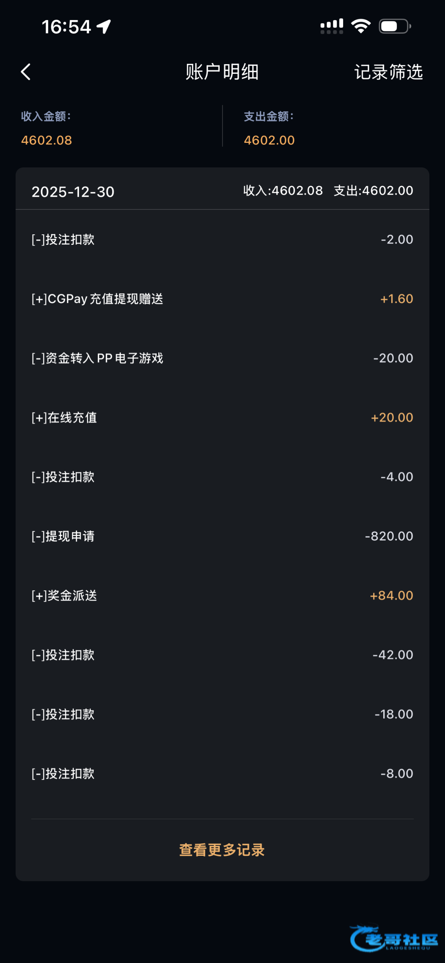Tap the location arrow status icon
The image size is (445, 963).
point(104,27)
